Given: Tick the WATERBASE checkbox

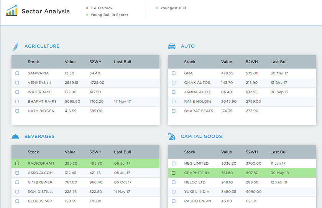Looking at the screenshot, I should 17,92.
